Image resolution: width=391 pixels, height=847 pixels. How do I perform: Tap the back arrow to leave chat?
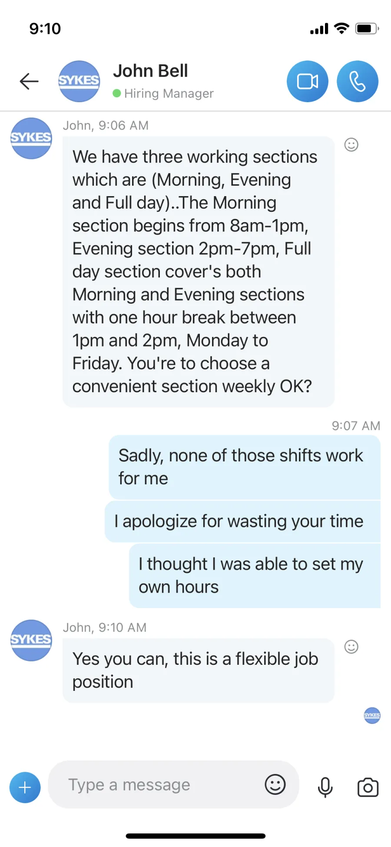[x=29, y=81]
